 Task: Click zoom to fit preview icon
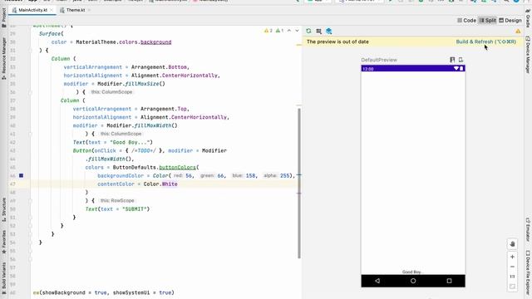[512, 287]
